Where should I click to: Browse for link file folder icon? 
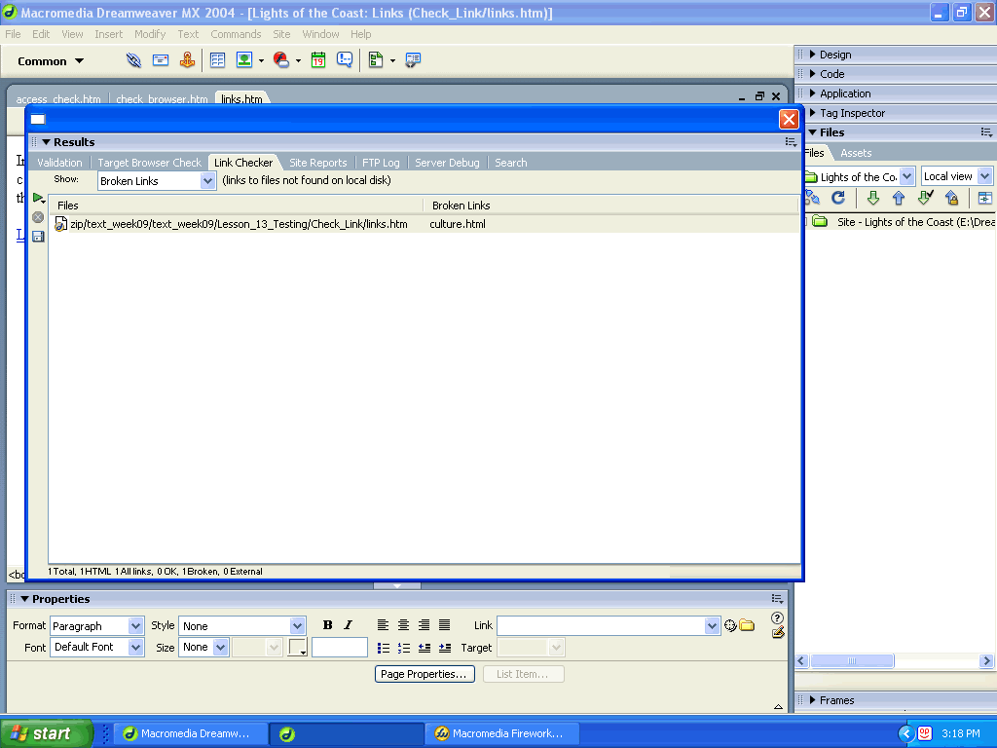point(747,626)
